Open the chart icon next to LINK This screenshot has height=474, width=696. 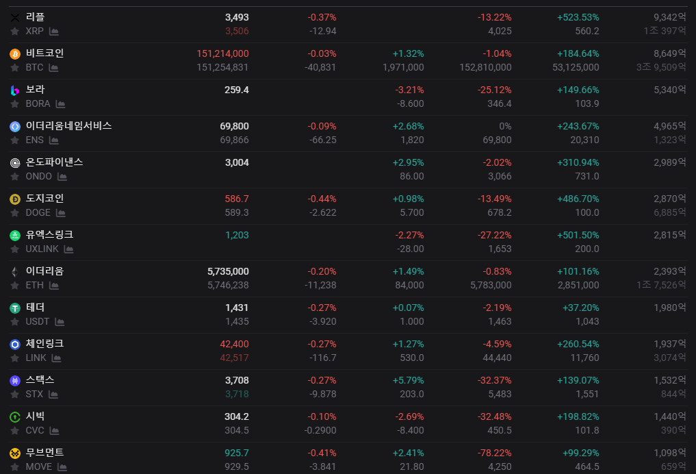56,358
